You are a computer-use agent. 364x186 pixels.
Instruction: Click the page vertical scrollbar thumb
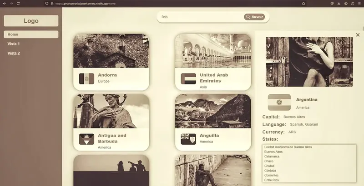coord(363,29)
